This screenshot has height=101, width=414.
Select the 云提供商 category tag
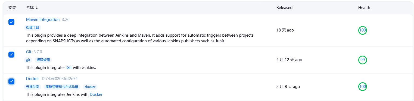[x=33, y=87]
